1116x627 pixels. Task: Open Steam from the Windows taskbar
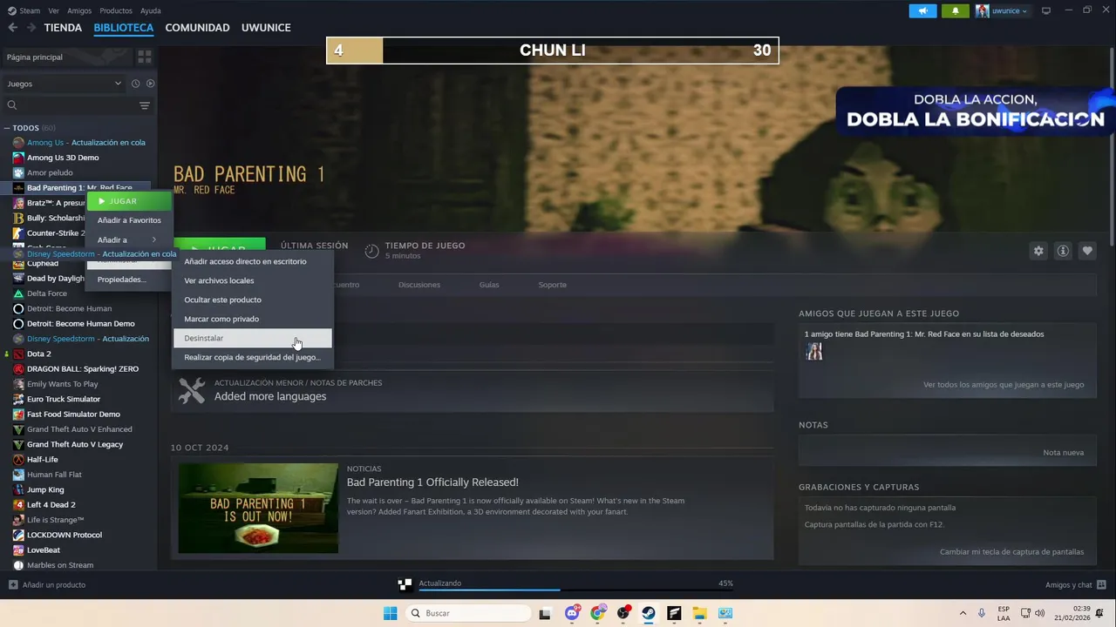649,613
